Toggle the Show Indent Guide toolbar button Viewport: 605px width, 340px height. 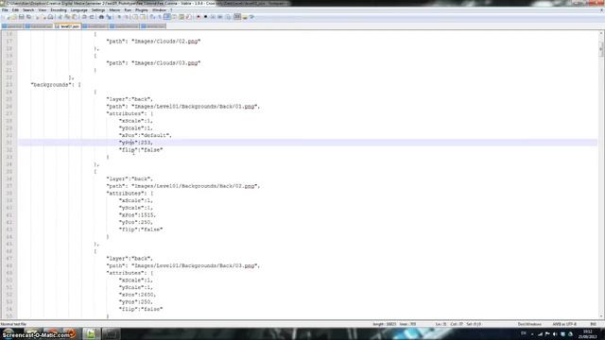(166, 17)
